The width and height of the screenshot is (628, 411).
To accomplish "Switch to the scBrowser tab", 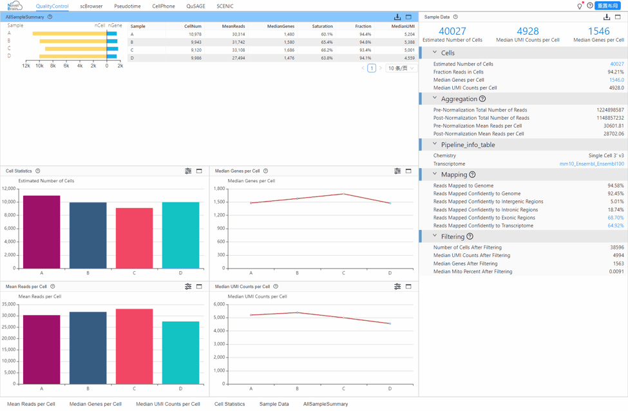I will click(91, 6).
